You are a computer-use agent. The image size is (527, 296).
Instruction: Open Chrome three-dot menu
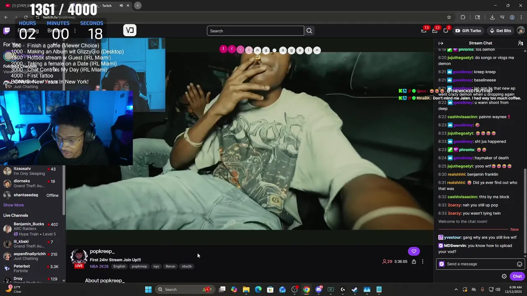[522, 17]
